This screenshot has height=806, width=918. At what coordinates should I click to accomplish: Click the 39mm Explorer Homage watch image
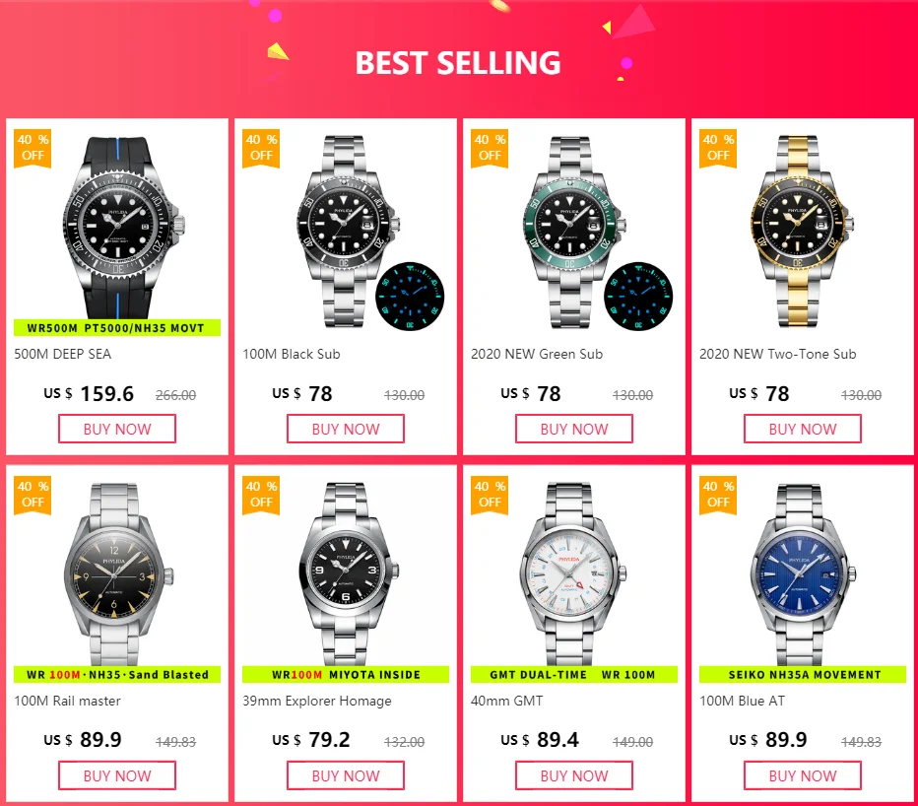[x=346, y=574]
